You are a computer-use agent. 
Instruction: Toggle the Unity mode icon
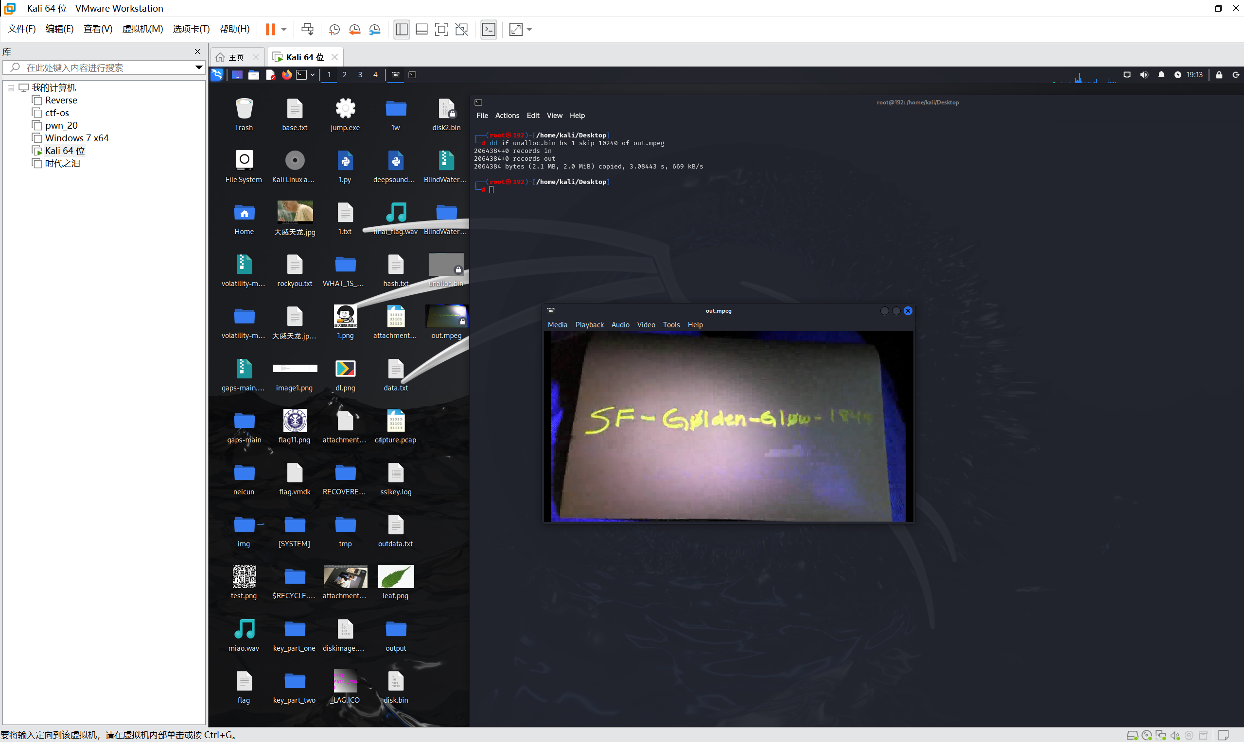462,30
